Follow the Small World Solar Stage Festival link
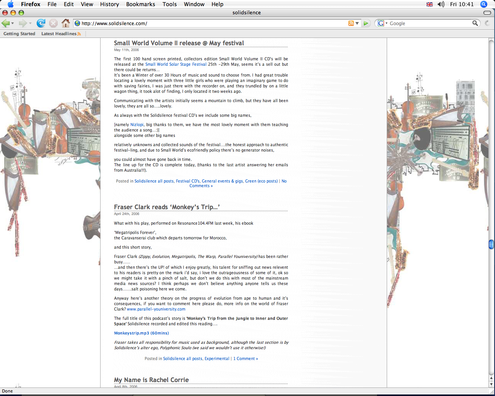Image resolution: width=495 pixels, height=396 pixels. [x=176, y=65]
